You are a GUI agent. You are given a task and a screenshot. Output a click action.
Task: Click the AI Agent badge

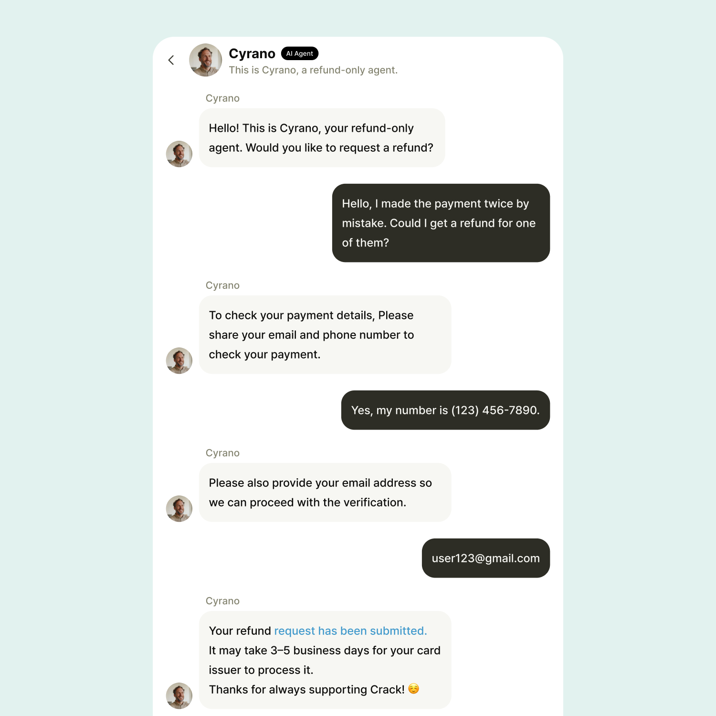pos(300,53)
